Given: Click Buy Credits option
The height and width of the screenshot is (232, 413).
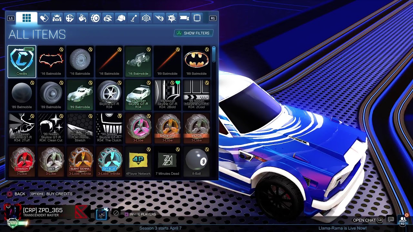Looking at the screenshot, I should coord(51,194).
